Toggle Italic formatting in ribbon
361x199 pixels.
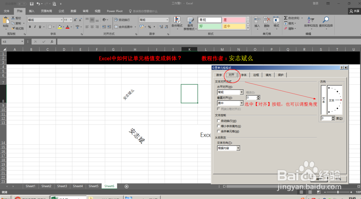35,27
